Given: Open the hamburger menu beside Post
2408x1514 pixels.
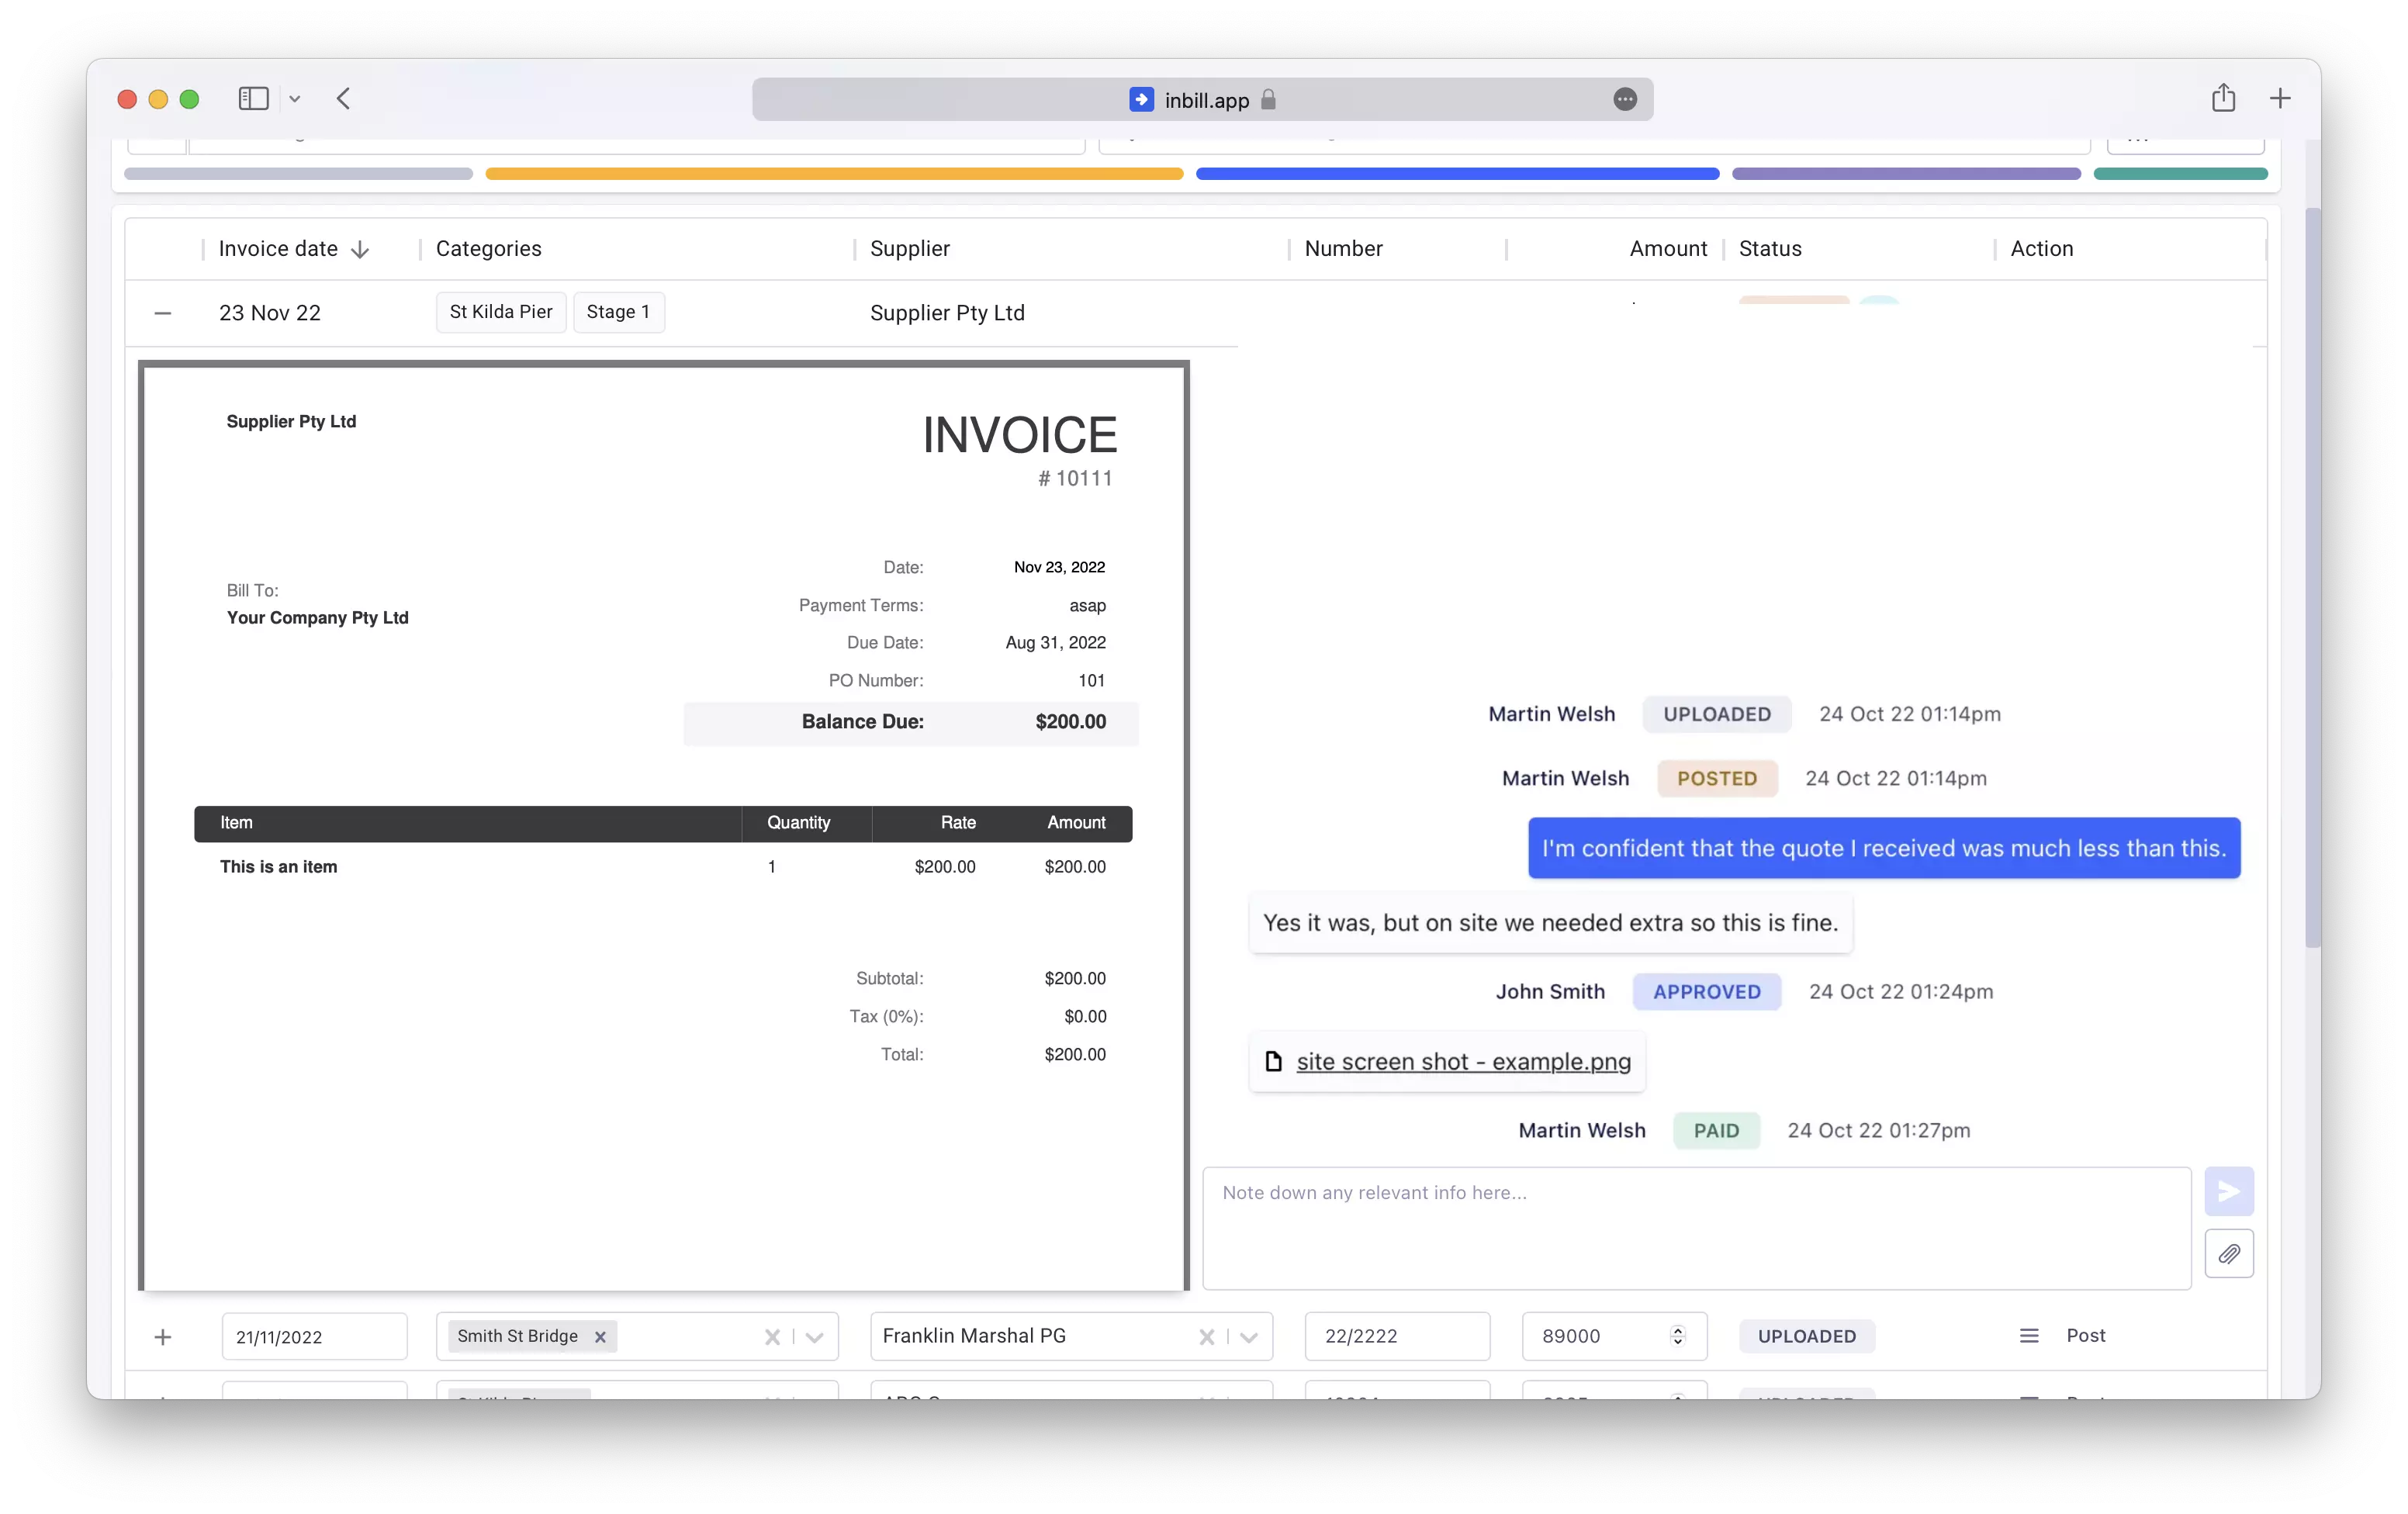Looking at the screenshot, I should click(x=2028, y=1336).
